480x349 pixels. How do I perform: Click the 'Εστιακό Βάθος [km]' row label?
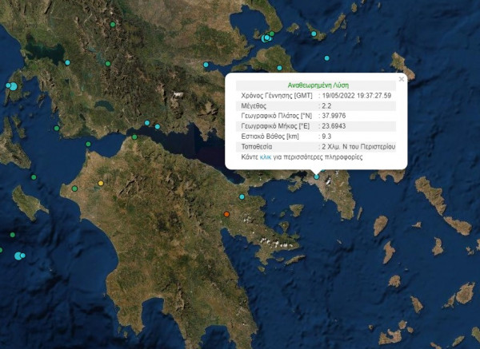270,137
